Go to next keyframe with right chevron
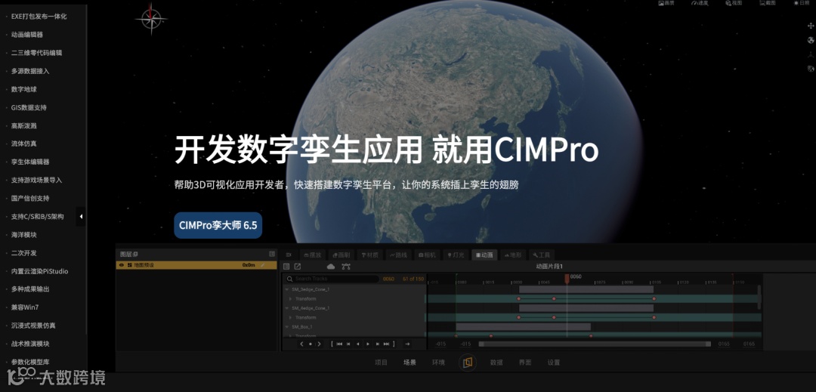This screenshot has width=816, height=392. tap(319, 344)
